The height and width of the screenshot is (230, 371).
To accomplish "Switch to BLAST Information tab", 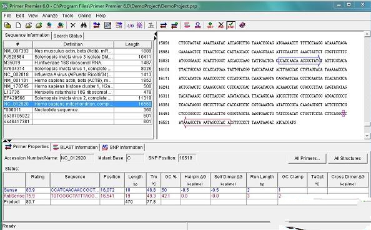I will (x=76, y=147).
